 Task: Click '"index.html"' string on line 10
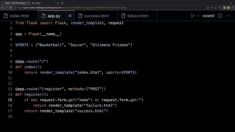(88, 73)
